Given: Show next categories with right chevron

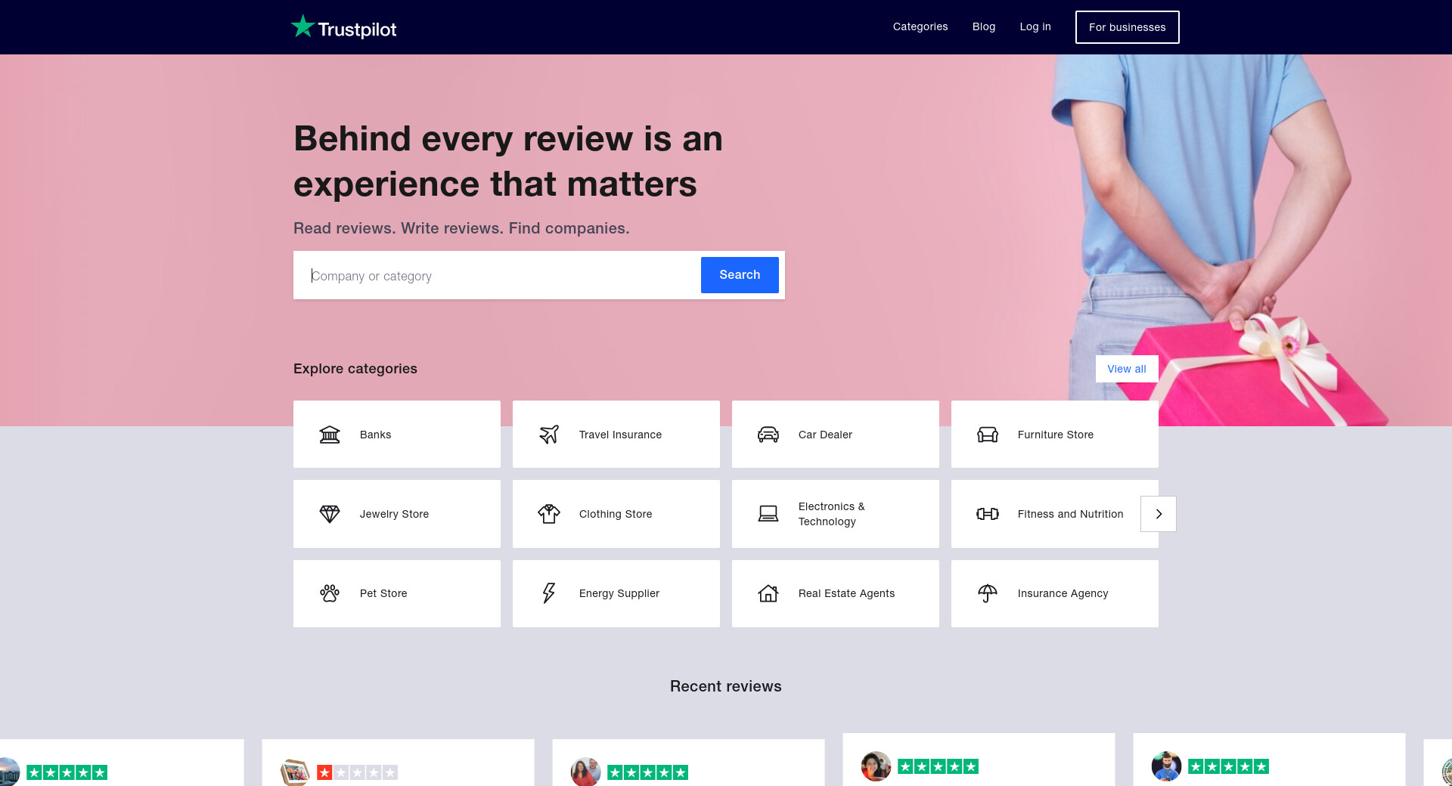Looking at the screenshot, I should [x=1159, y=514].
